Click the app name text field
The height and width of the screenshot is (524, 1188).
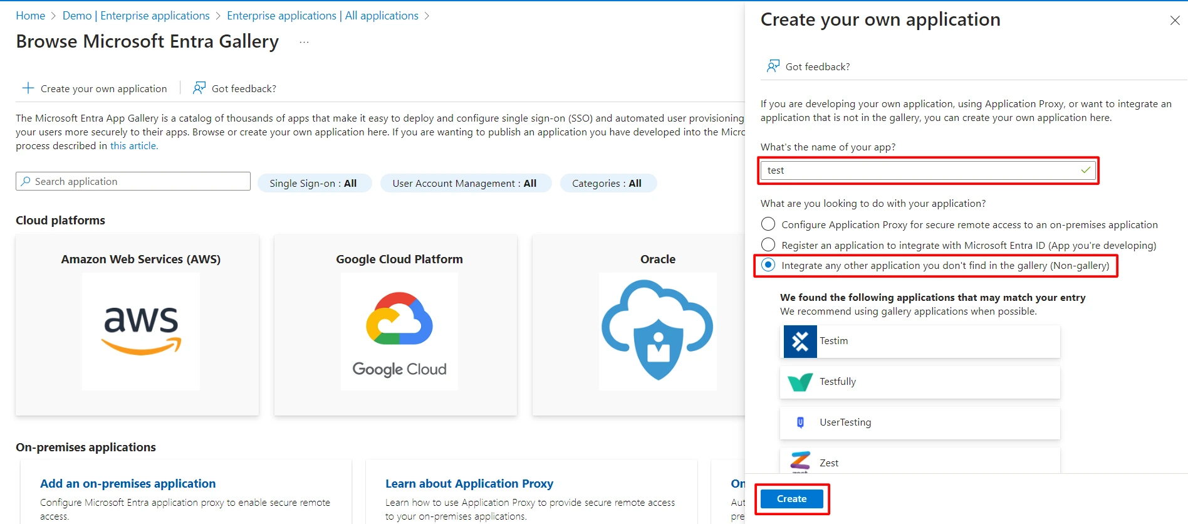tap(928, 170)
